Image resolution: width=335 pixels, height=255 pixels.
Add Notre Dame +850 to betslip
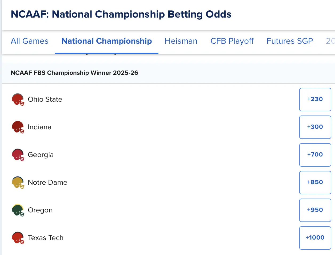pyautogui.click(x=315, y=182)
